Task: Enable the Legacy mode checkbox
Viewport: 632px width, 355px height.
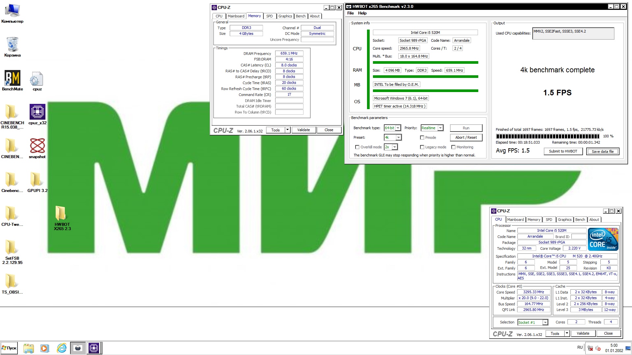Action: point(422,147)
